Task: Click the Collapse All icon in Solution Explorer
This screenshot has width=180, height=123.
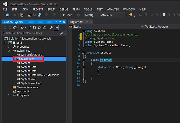Action: (x=39, y=28)
